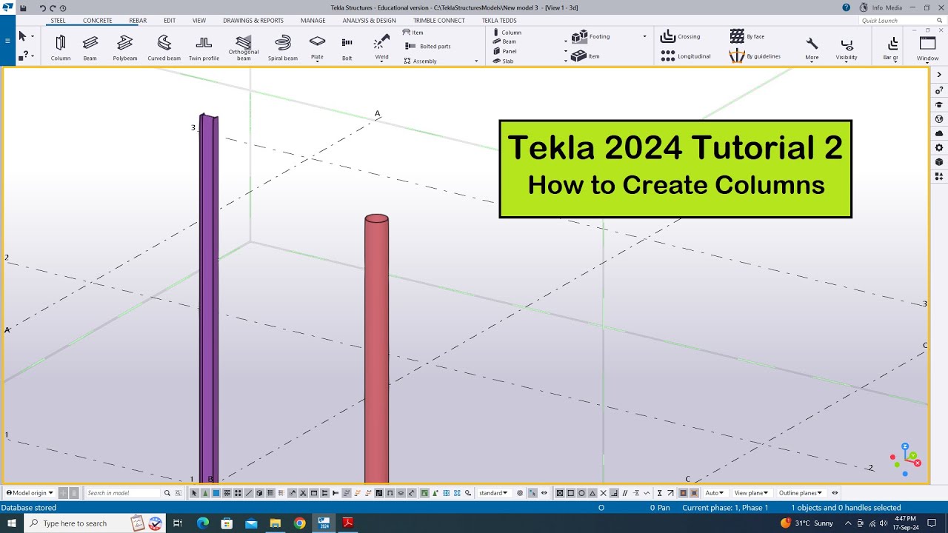Toggle snap to center points circle switch
Viewport: 948px width, 533px height.
tap(581, 493)
